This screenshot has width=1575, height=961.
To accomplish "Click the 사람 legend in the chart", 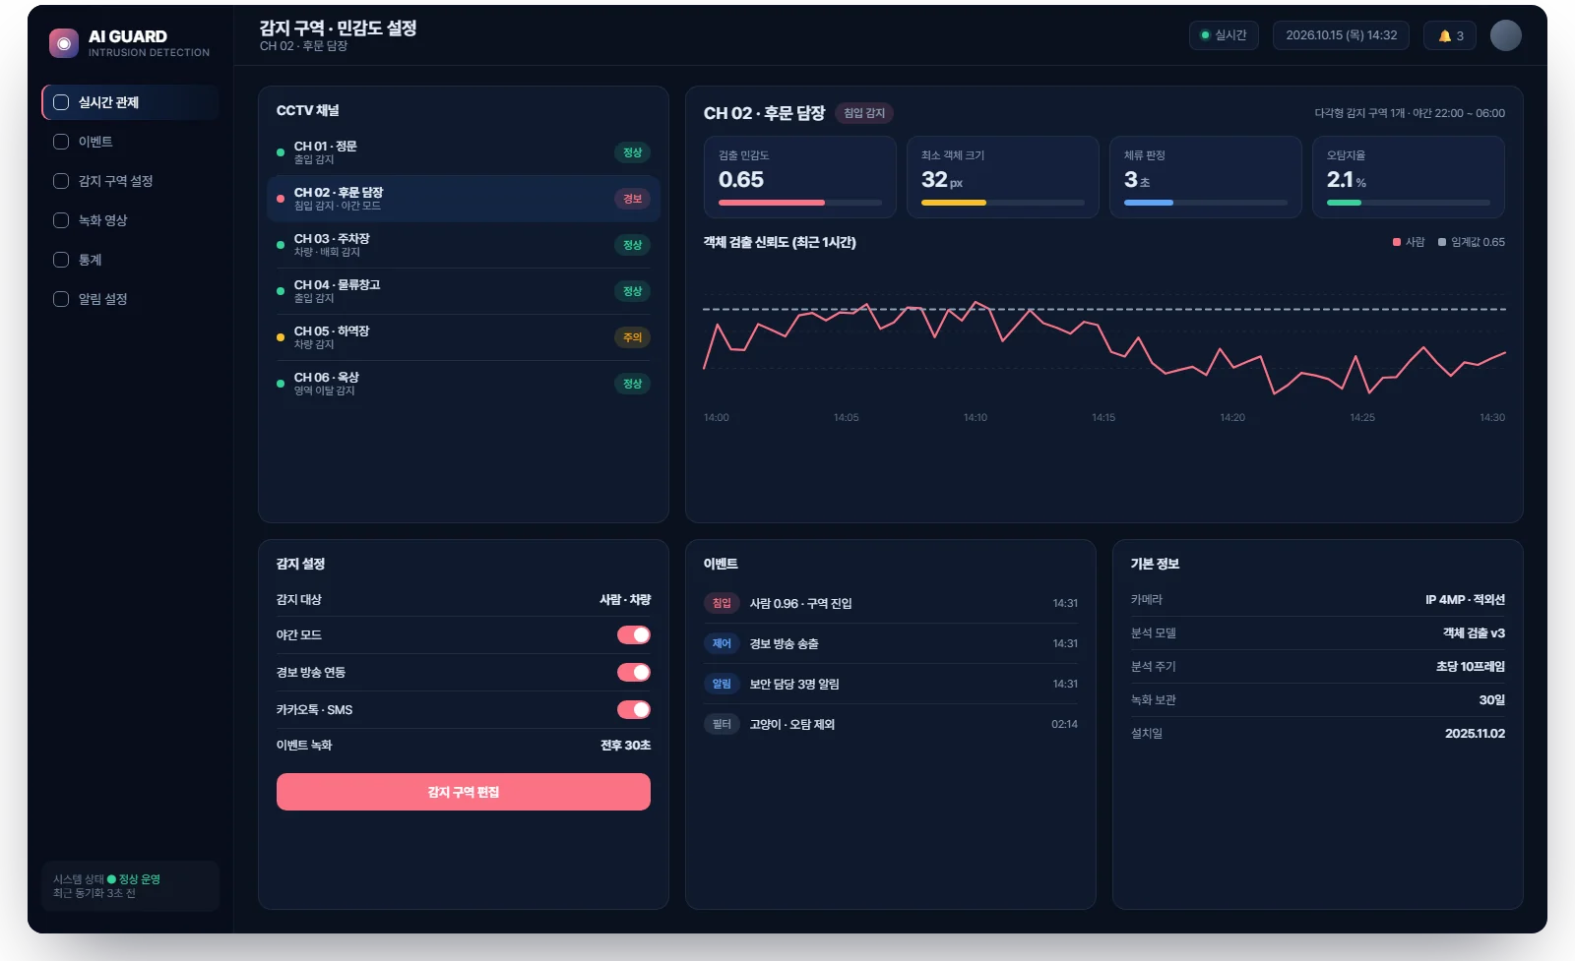I will tap(1409, 242).
